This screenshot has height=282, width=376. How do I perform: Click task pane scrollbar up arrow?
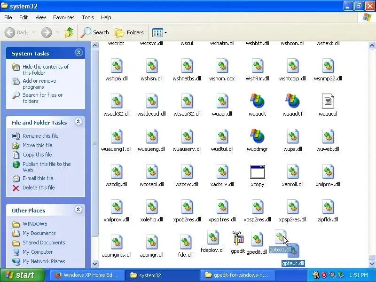point(95,45)
